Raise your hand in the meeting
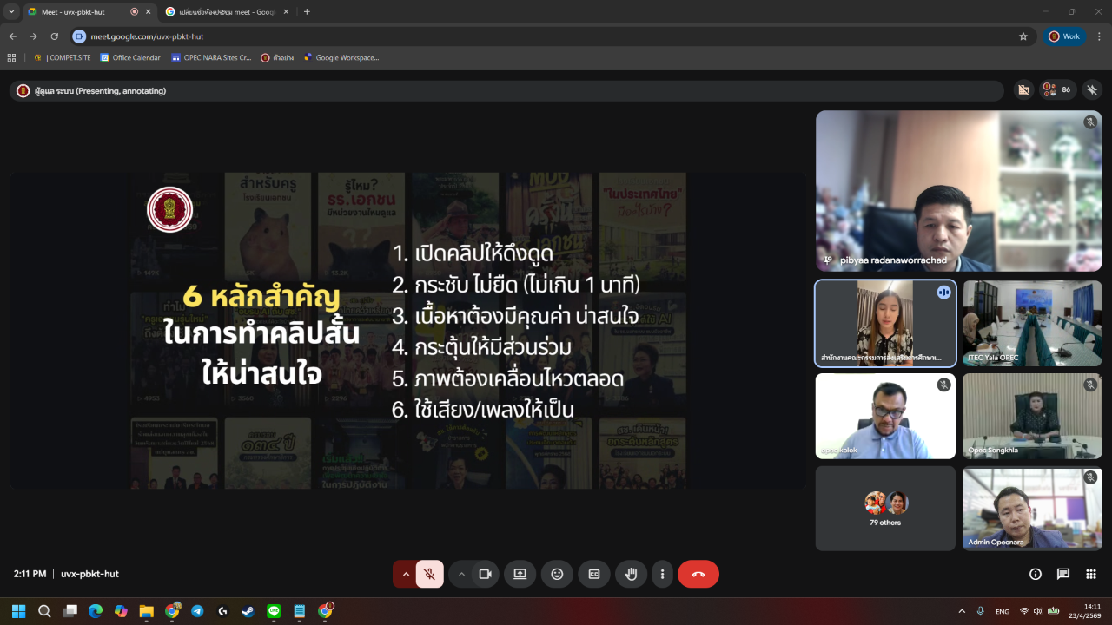1112x625 pixels. tap(632, 574)
